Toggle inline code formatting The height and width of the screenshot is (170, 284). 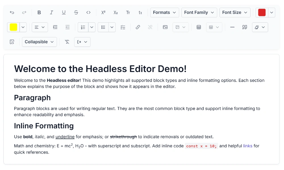pyautogui.click(x=88, y=12)
